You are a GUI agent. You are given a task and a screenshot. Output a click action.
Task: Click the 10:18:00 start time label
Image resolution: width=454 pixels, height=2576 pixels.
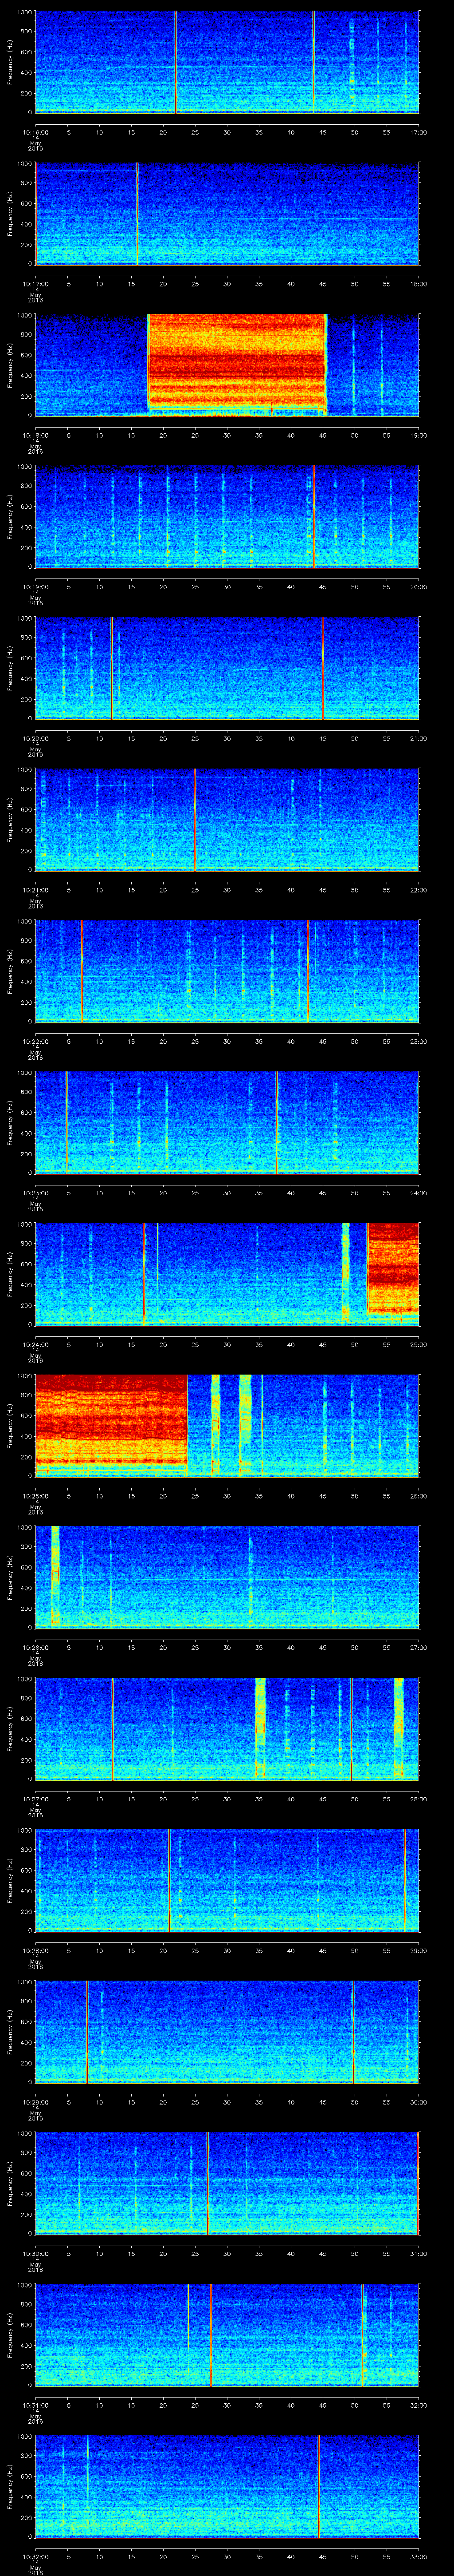(x=35, y=435)
